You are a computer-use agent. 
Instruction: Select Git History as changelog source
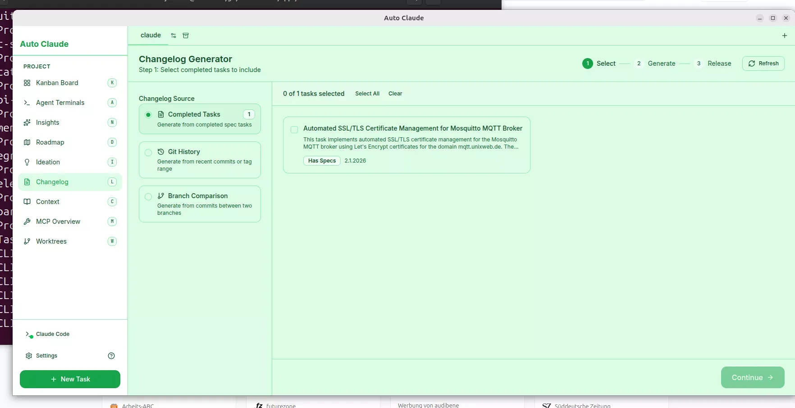148,153
